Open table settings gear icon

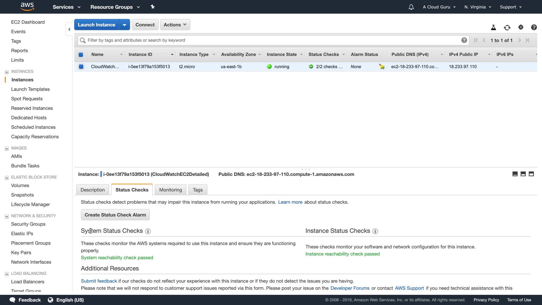tap(521, 27)
